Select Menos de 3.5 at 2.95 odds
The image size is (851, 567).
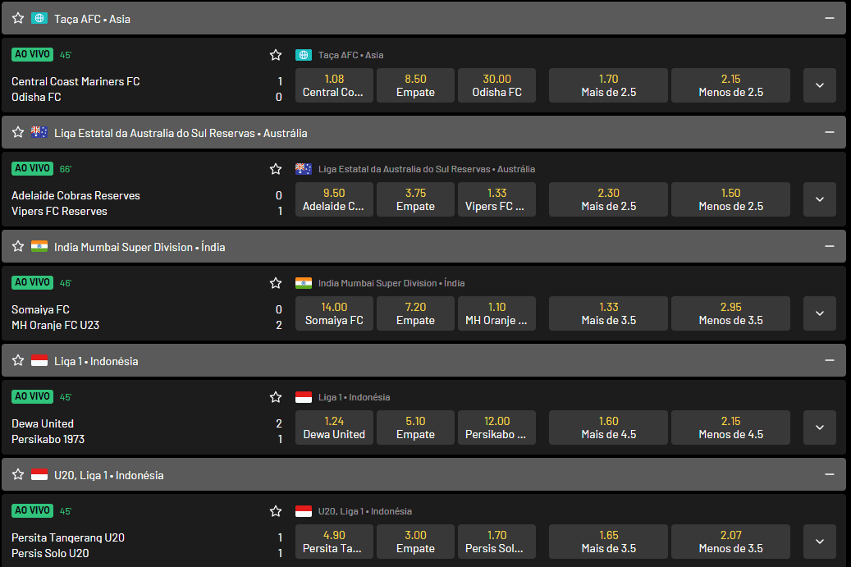(x=730, y=313)
